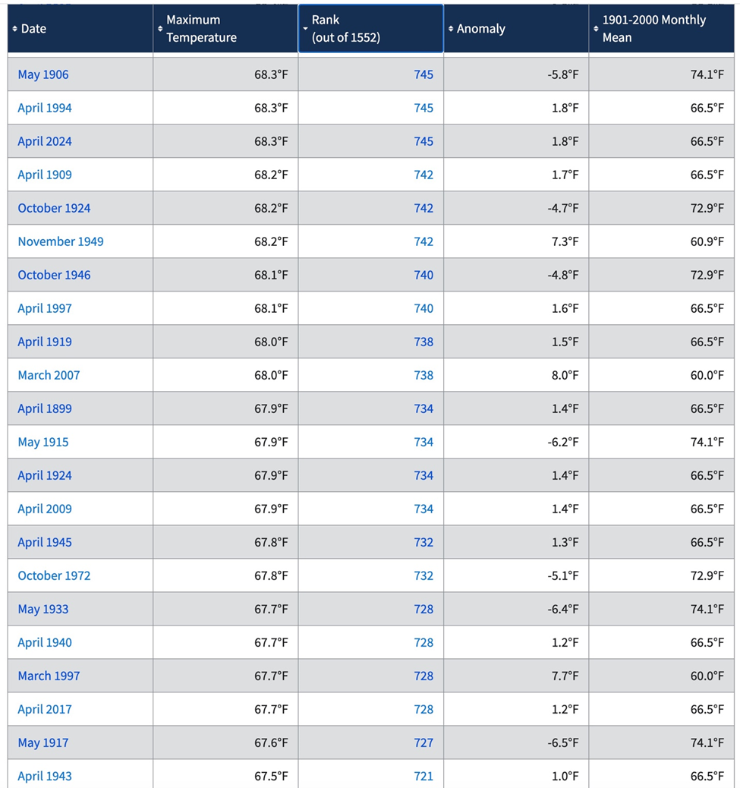Click sort icon for 1901-2000 Monthly Mean
The image size is (740, 788).
click(596, 29)
